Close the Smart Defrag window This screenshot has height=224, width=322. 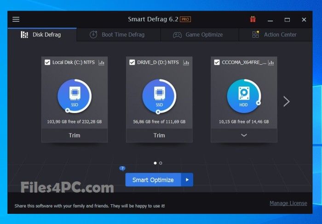coord(304,20)
